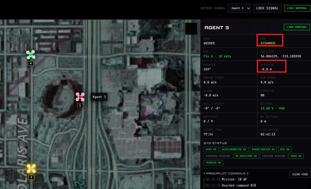Click the LOGGING MISSING status chip
This screenshot has height=189, width=311.
coord(274,156)
